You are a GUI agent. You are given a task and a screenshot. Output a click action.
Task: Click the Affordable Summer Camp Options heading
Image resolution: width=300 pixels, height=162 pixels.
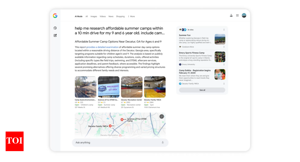[118, 42]
